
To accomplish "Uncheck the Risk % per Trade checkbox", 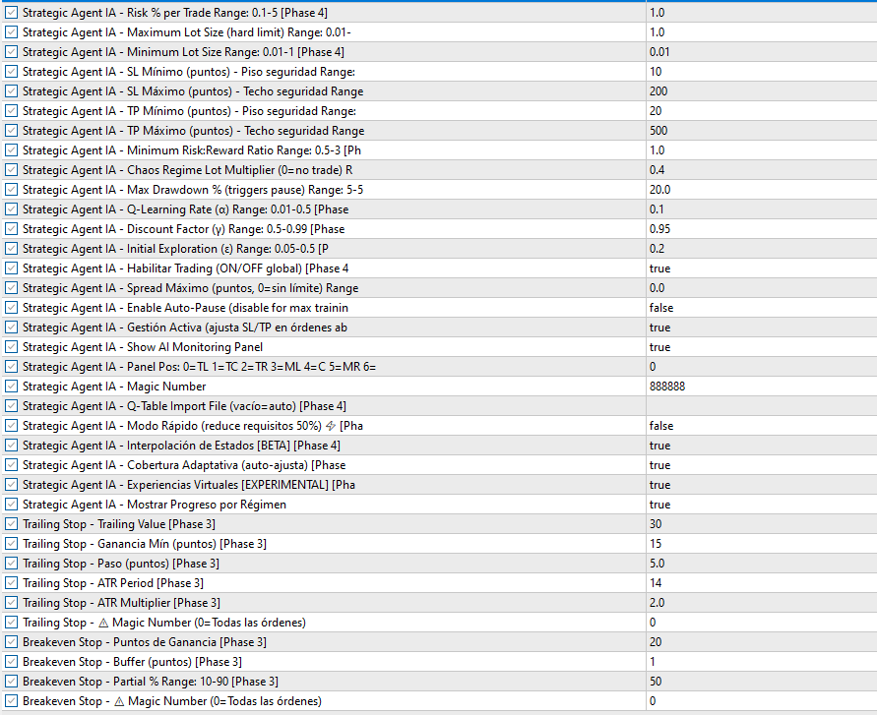I will pos(11,13).
